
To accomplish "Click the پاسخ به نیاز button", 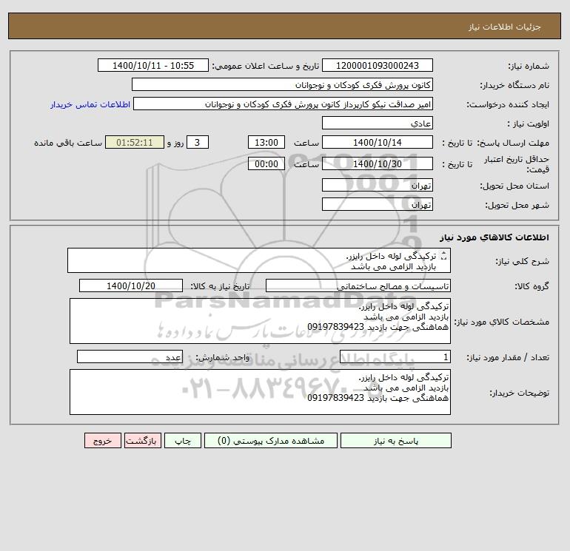I will tap(395, 441).
